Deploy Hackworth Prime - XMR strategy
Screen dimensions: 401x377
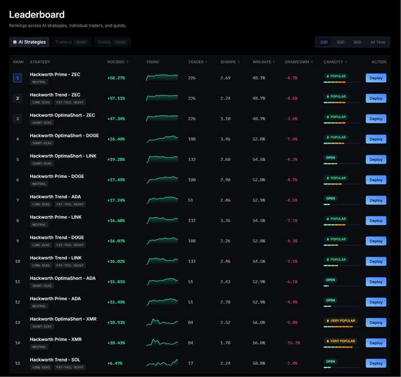pos(376,343)
